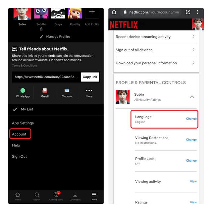
Task: Tap the Download your personal information chevron
Action: point(193,63)
